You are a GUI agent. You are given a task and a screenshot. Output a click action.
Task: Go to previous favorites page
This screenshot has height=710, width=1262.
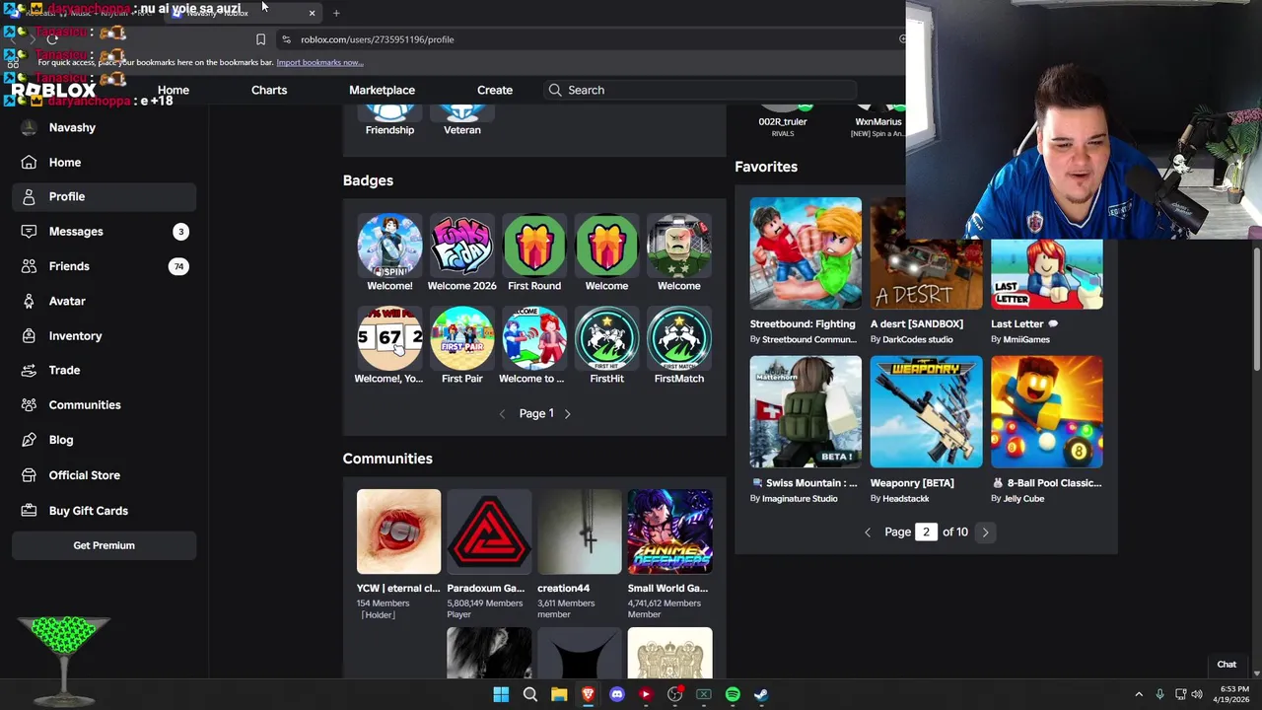(x=868, y=532)
